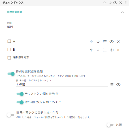The height and width of the screenshot is (133, 129).
Task: Toggle visibility of option A
Action: point(111,42)
